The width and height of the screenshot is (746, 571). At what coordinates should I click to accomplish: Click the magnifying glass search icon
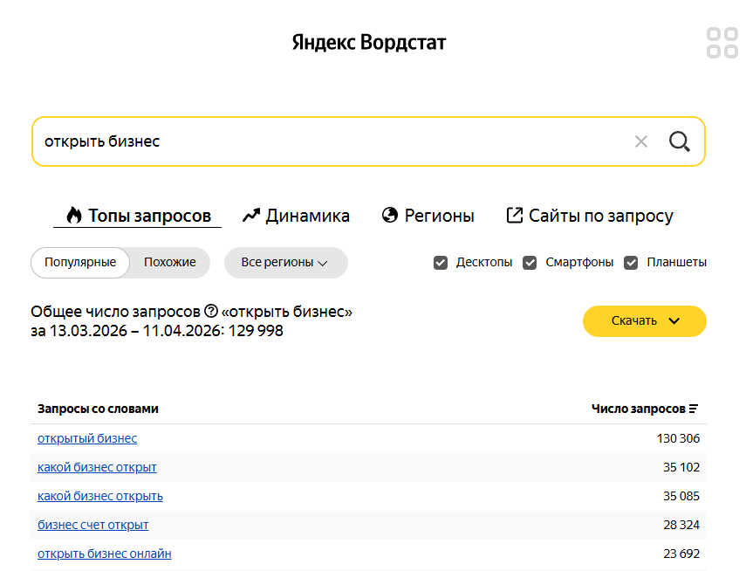(680, 141)
